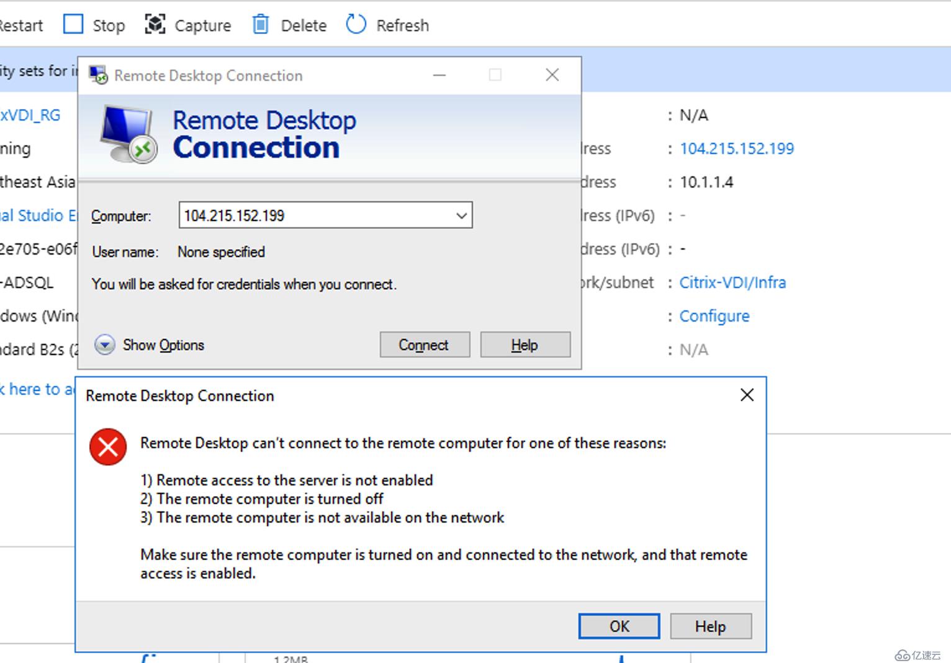Click the private IP value 10.1.1.4
Screen dimensions: 951x663
point(706,182)
